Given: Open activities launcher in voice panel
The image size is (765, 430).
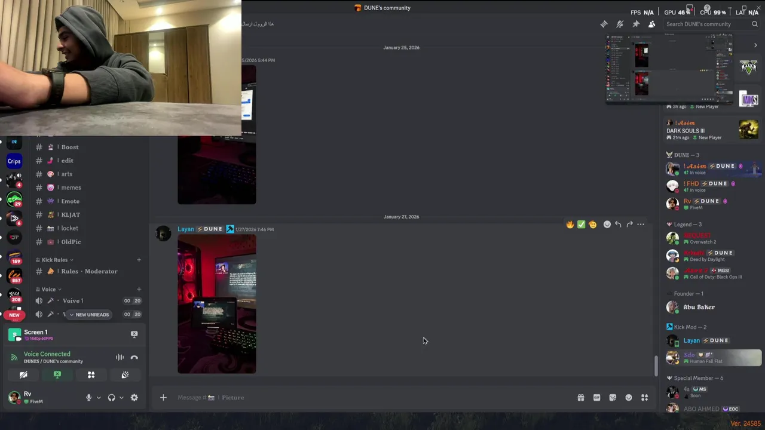Looking at the screenshot, I should click(x=91, y=375).
